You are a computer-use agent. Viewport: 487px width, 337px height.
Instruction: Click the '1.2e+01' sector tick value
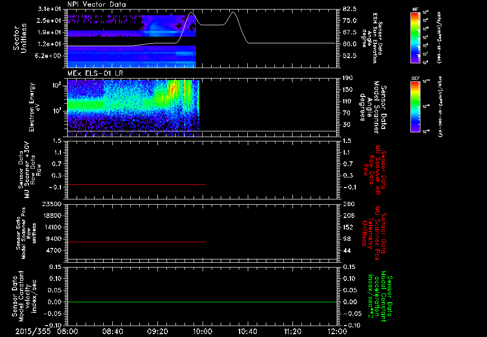pos(49,44)
